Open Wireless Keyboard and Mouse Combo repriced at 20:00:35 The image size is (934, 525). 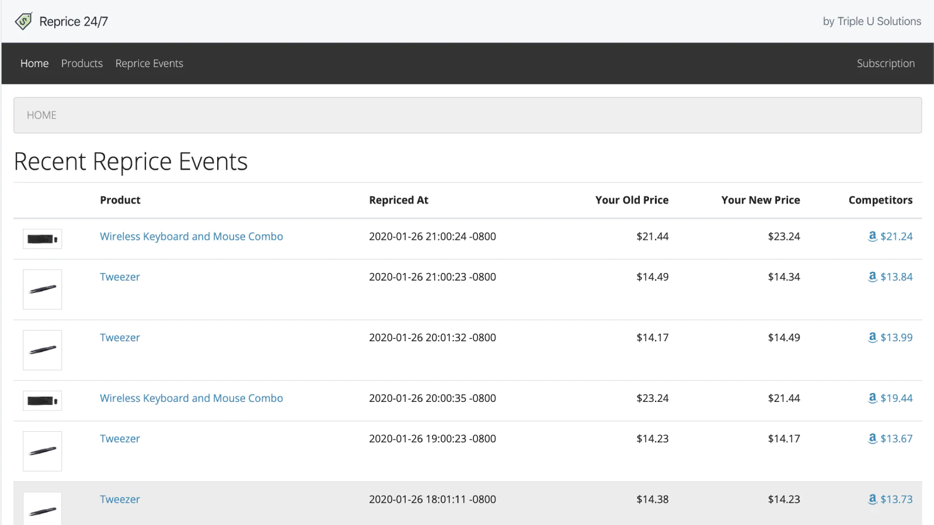[191, 398]
